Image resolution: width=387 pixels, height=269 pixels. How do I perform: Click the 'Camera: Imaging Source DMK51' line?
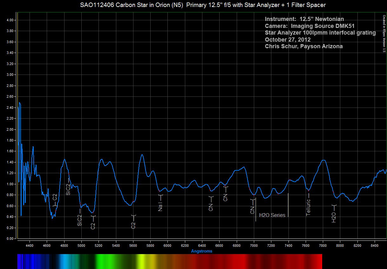pyautogui.click(x=309, y=26)
